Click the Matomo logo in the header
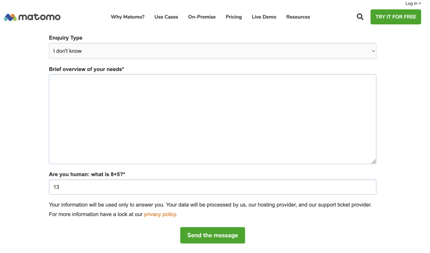Image resolution: width=430 pixels, height=253 pixels. (x=32, y=17)
